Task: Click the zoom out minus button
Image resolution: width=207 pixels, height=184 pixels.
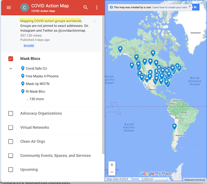Action: coord(112,172)
